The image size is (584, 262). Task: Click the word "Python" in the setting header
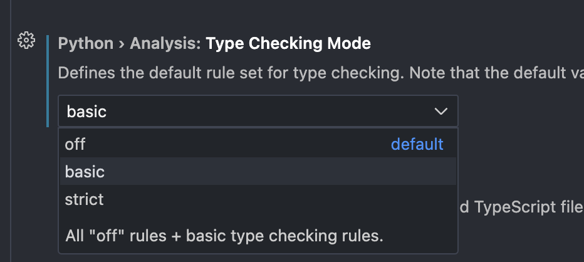85,43
